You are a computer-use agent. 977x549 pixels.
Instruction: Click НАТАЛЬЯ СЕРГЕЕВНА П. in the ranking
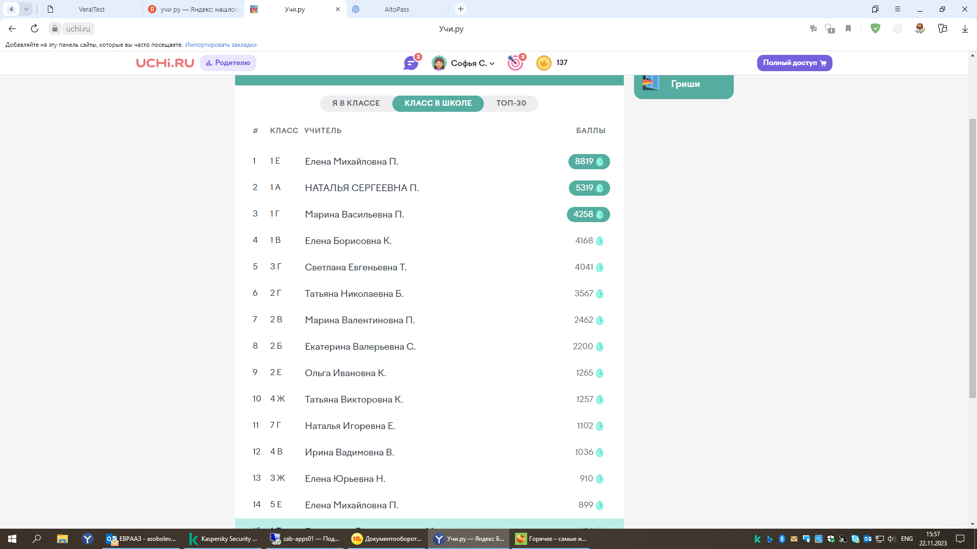(362, 188)
